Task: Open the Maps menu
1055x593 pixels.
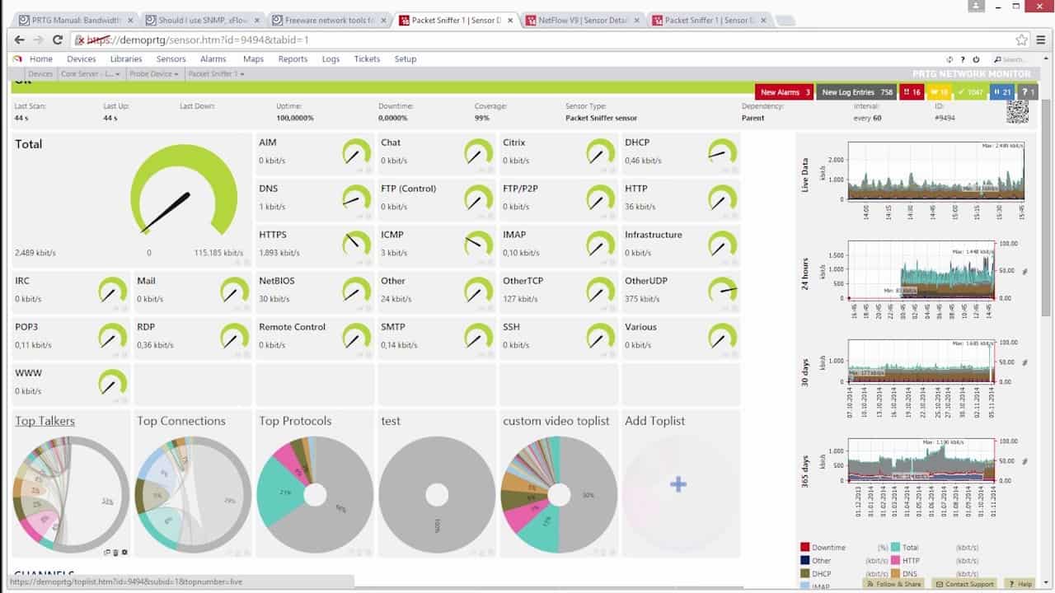Action: 253,58
